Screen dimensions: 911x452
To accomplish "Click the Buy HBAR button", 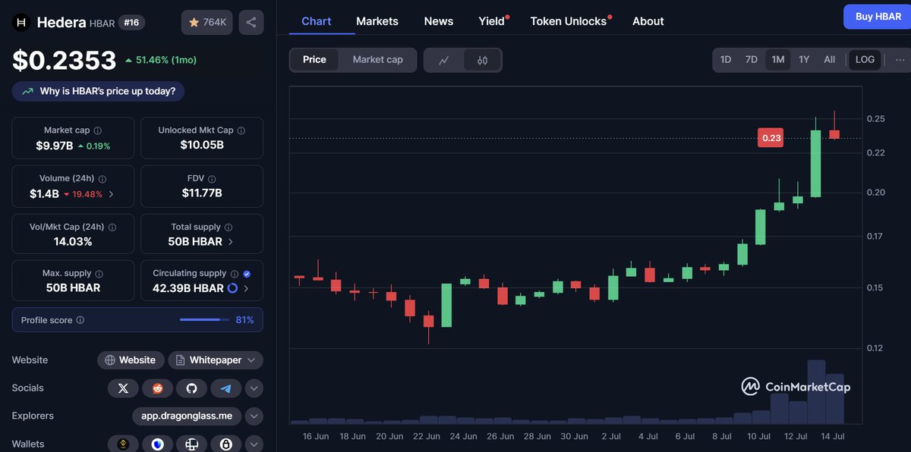I will (x=878, y=17).
